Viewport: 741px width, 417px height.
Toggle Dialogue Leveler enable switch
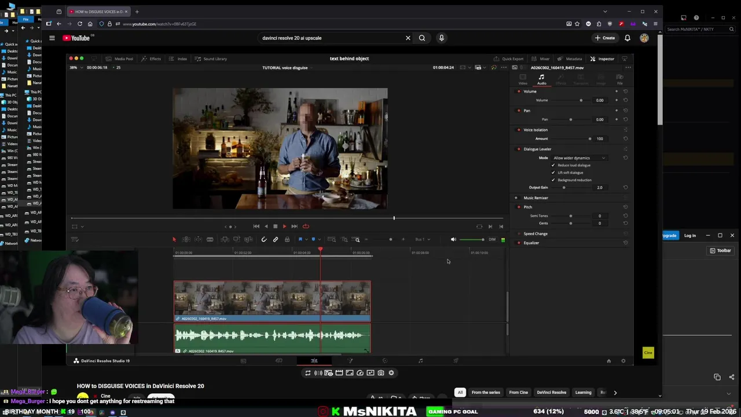coord(519,149)
